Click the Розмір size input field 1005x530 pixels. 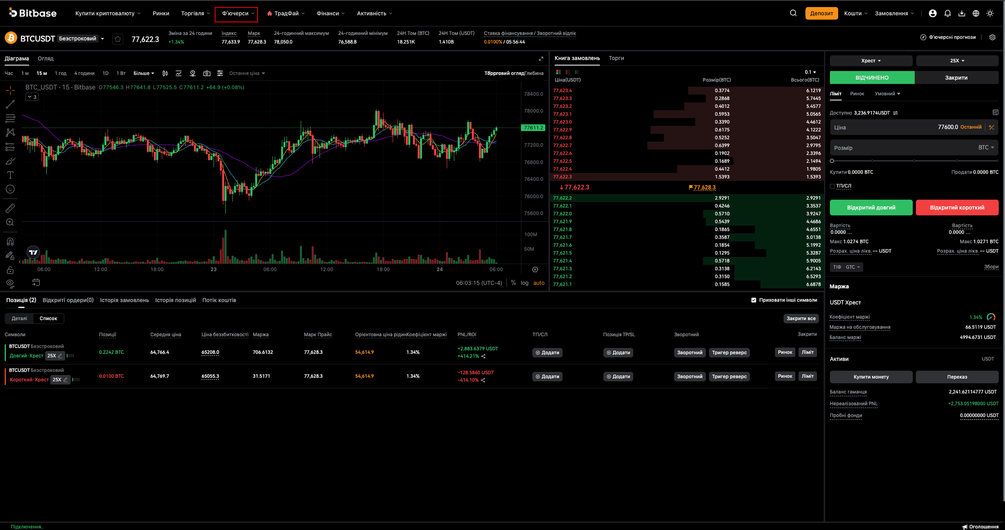pos(914,148)
